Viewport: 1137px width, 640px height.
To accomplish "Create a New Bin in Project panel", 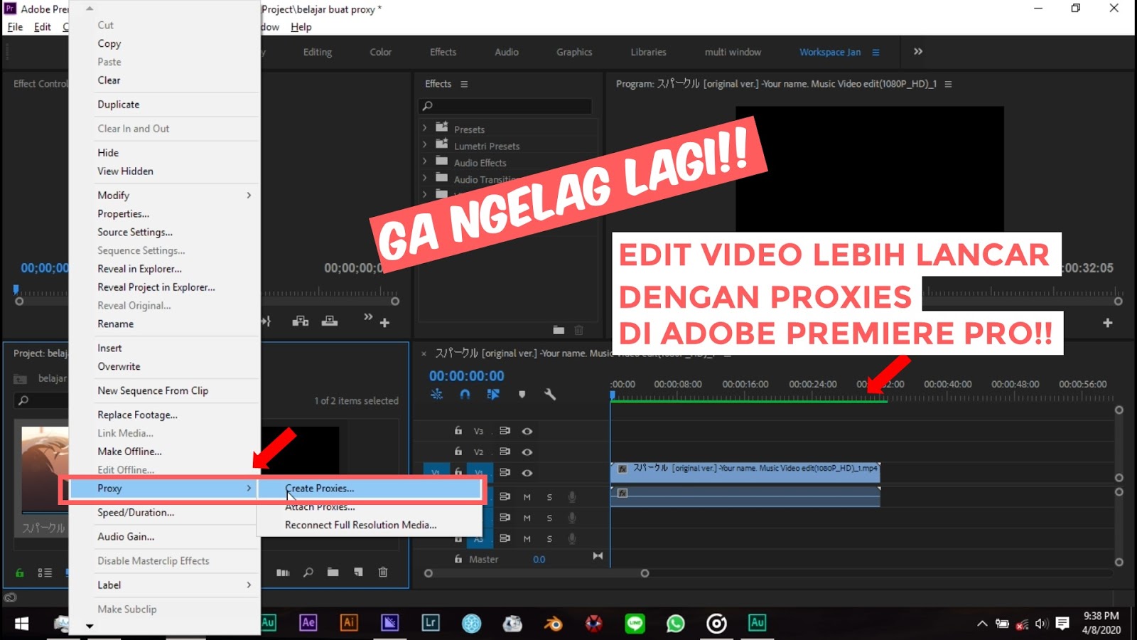I will [x=333, y=572].
